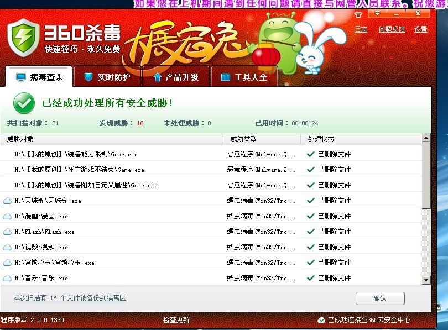The image size is (448, 330).
Task: Sort by the 处理状态 column header
Action: pyautogui.click(x=361, y=139)
